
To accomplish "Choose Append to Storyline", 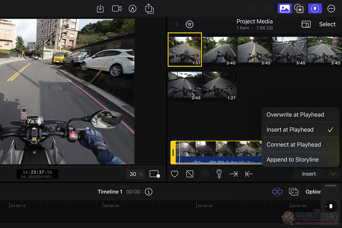I will 300,160.
